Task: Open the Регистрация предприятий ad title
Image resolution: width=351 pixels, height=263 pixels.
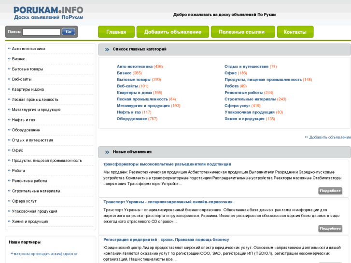Action: [166, 240]
